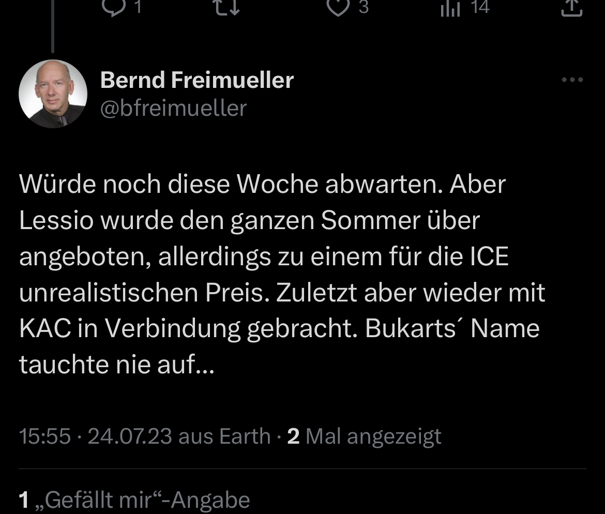Click the like count number 3
Screen dimensions: 605x514
coord(364,6)
